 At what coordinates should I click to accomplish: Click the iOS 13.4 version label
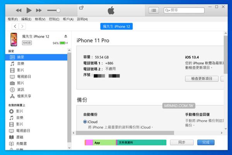tap(192, 57)
